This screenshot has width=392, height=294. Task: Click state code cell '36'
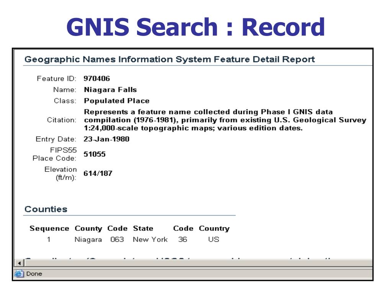point(183,240)
